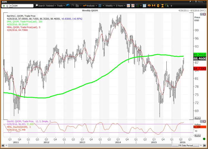Click the folder icon in the toolbar

(77, 6)
